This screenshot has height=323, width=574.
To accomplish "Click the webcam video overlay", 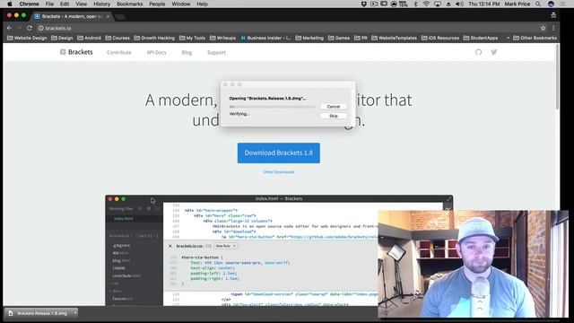I will (474, 264).
